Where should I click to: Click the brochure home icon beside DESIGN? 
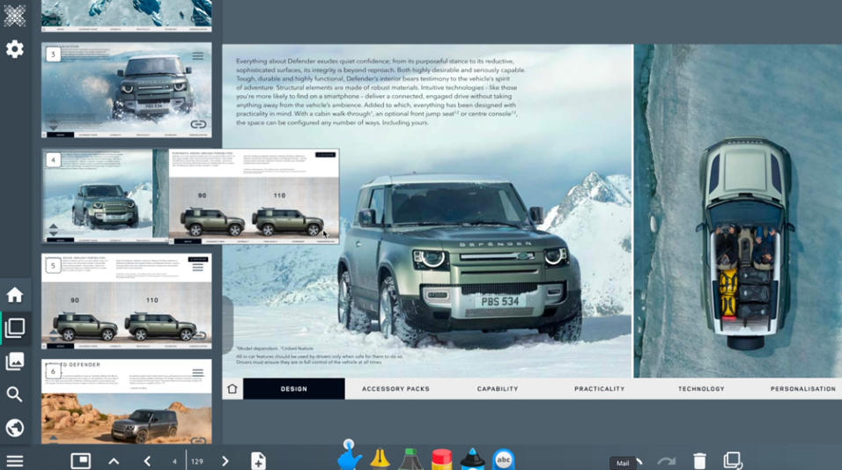click(233, 389)
